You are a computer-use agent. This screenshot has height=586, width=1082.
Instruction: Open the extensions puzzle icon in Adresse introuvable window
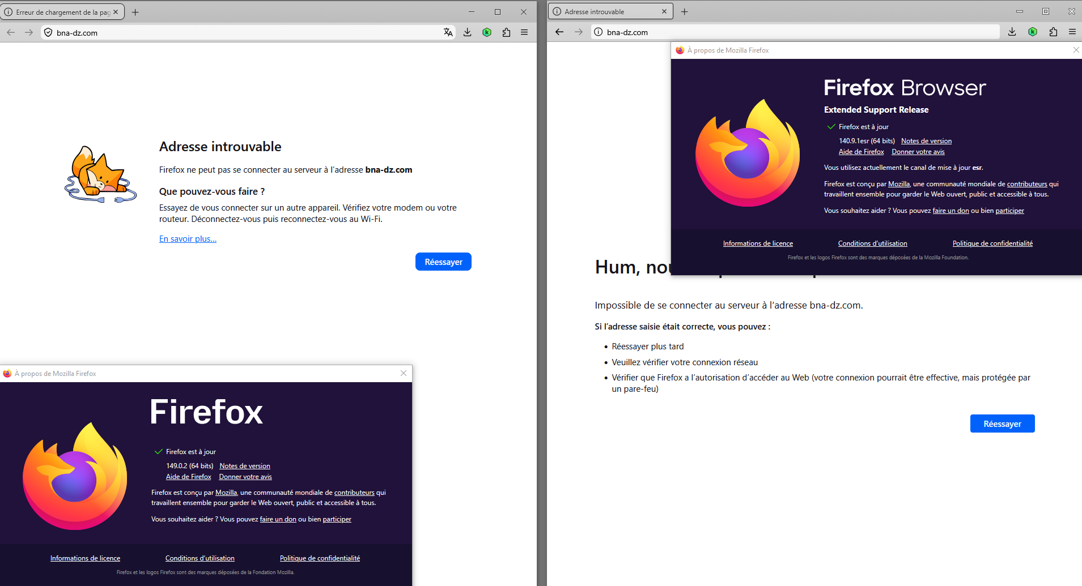1053,32
